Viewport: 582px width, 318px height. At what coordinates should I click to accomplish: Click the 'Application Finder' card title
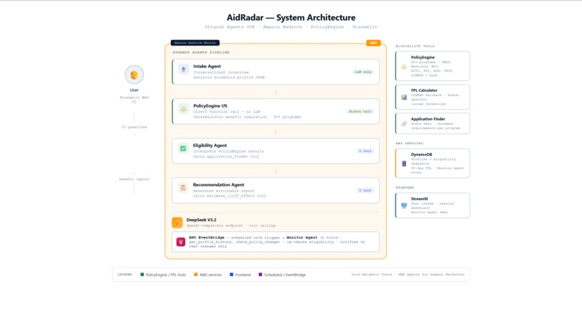[428, 119]
